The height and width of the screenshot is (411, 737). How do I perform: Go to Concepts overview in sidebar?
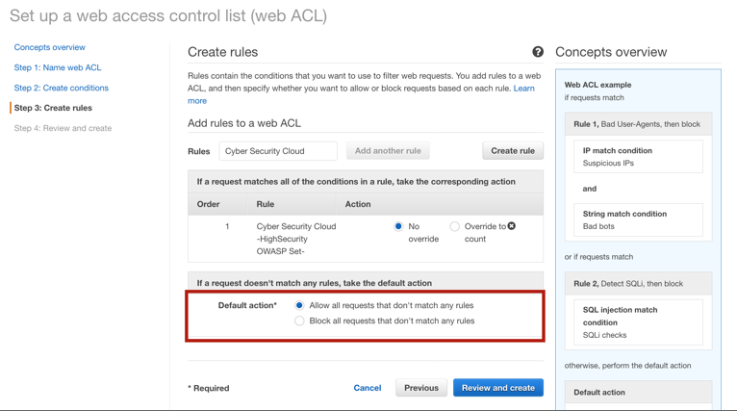click(x=49, y=47)
